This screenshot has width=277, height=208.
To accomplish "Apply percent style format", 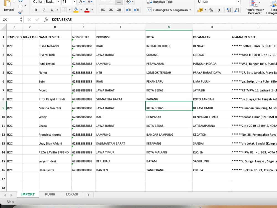I will 211,10.
